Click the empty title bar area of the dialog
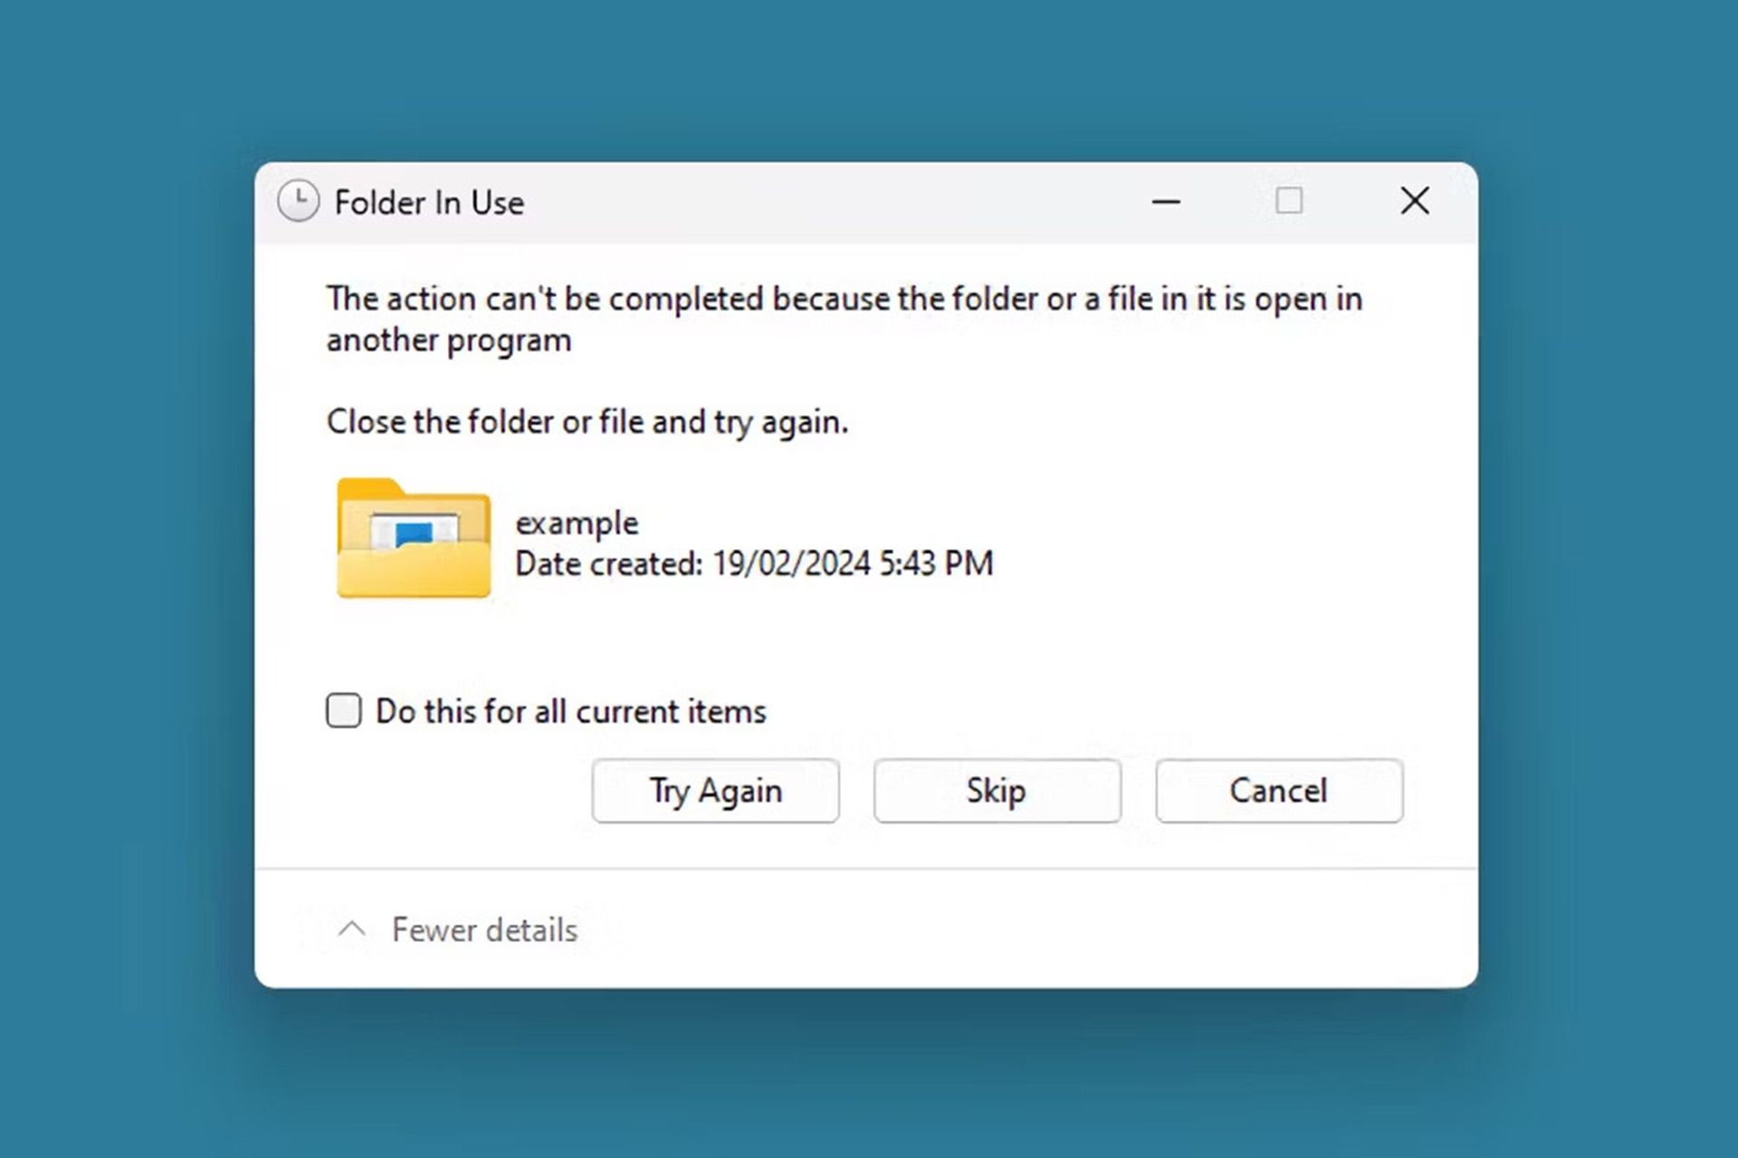 click(x=833, y=202)
